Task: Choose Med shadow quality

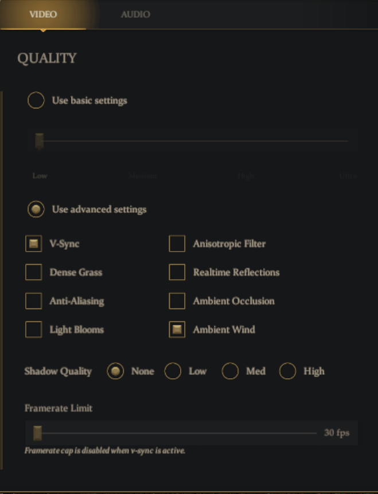Action: point(230,371)
